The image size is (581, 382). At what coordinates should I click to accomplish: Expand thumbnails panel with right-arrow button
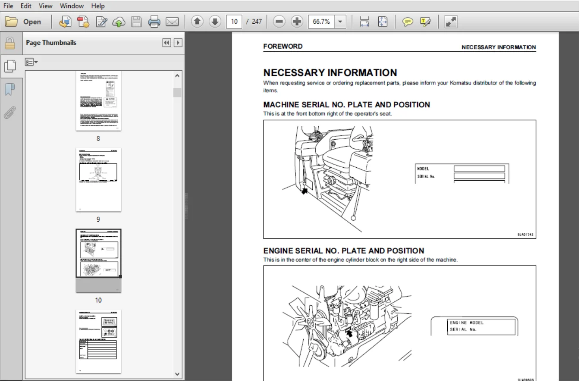pos(177,43)
